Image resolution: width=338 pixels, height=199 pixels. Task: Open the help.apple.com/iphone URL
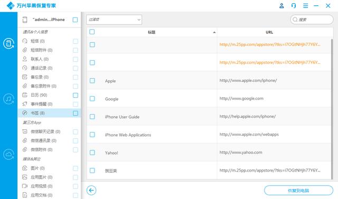coord(248,117)
